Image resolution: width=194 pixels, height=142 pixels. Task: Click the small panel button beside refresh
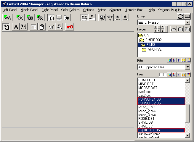coord(187,16)
